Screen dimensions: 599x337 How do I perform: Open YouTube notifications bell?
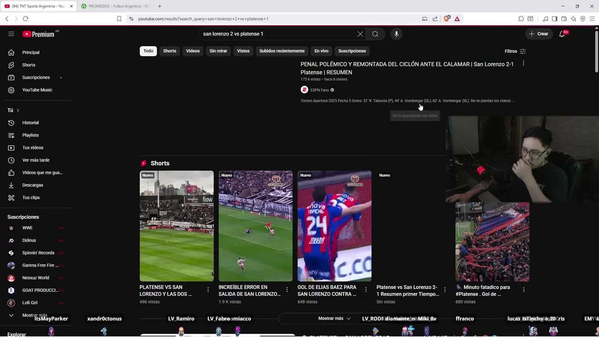(x=562, y=34)
